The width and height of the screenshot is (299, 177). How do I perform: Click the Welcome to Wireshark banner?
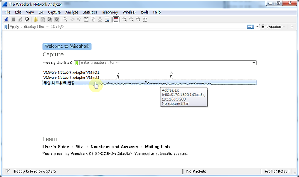[x=67, y=46]
